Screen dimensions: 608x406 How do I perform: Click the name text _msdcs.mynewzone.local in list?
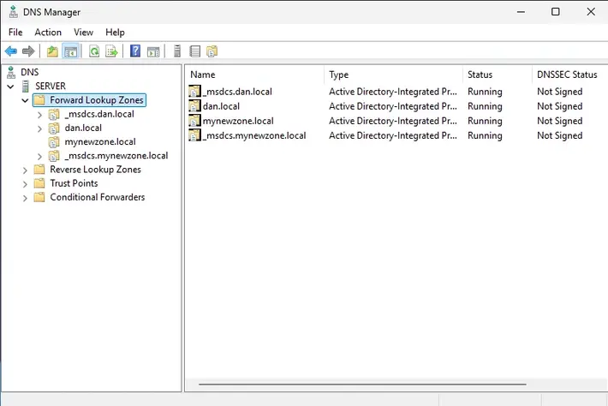coord(254,135)
